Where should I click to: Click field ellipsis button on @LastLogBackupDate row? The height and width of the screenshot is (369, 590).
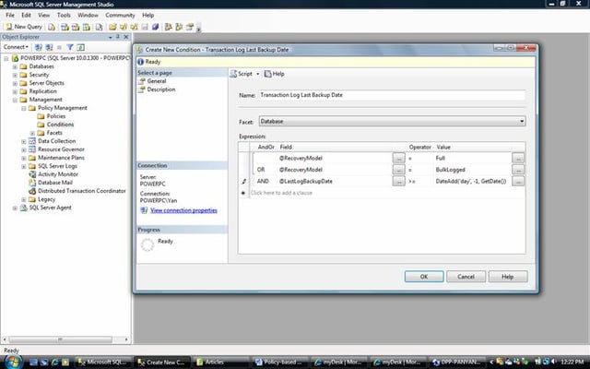(x=398, y=181)
